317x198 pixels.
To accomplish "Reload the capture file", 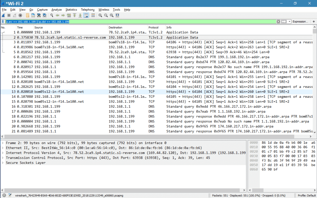I will [x=44, y=15].
